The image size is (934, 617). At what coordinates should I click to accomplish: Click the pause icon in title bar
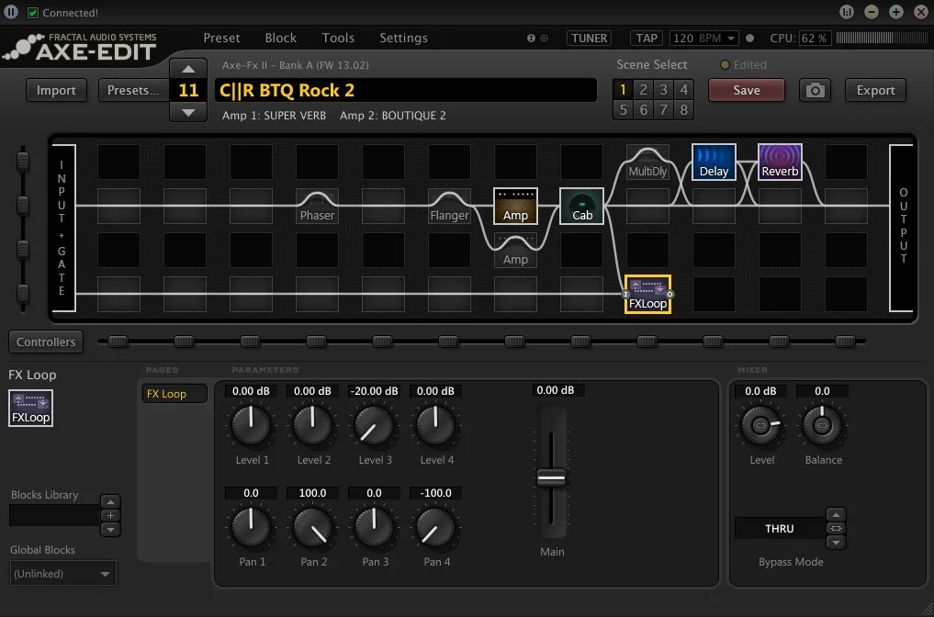tap(11, 12)
